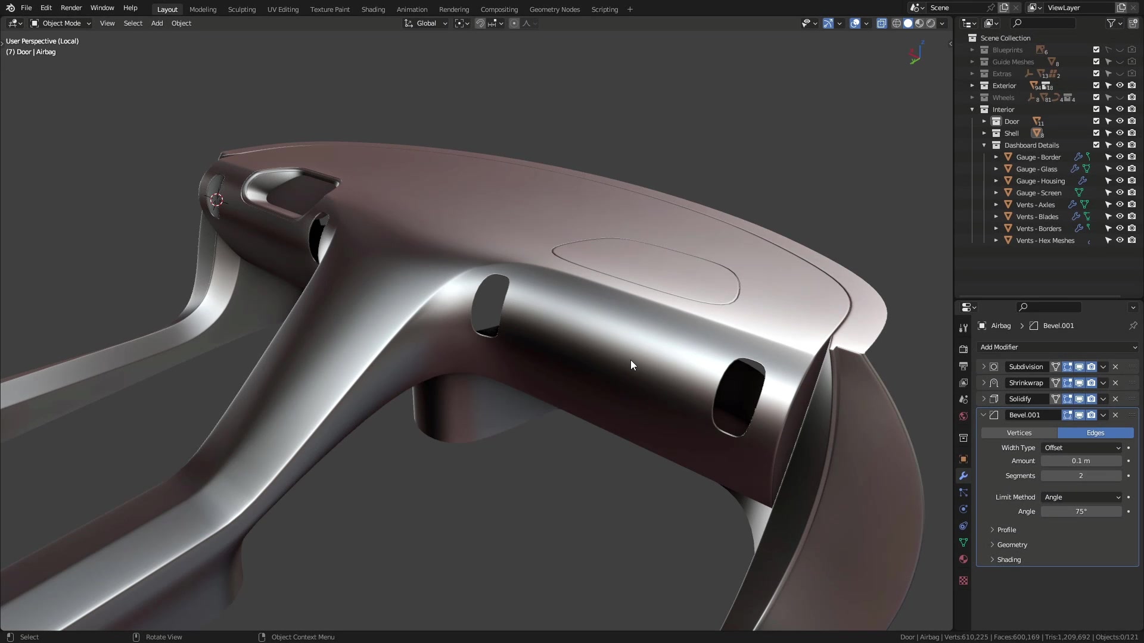The width and height of the screenshot is (1144, 643).
Task: Disable render for Door collection
Action: click(1132, 121)
